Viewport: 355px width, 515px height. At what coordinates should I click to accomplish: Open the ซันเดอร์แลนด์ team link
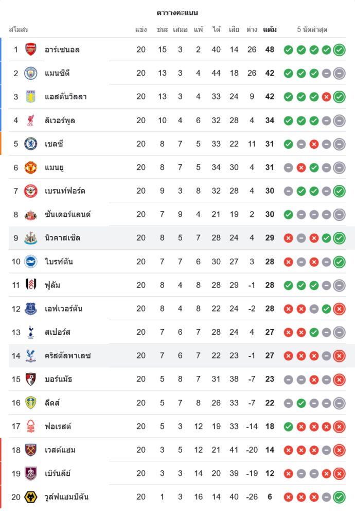pyautogui.click(x=67, y=214)
